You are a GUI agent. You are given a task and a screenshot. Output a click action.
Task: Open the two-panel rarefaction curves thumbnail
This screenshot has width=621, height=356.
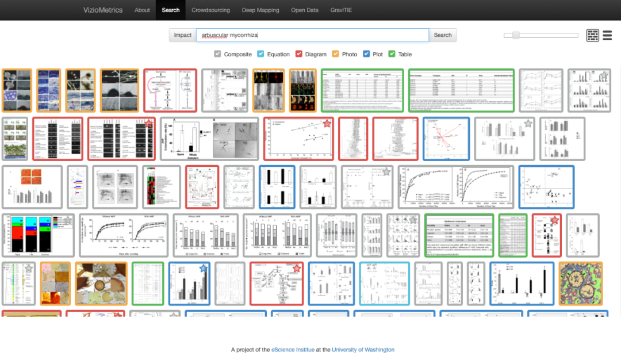455,187
